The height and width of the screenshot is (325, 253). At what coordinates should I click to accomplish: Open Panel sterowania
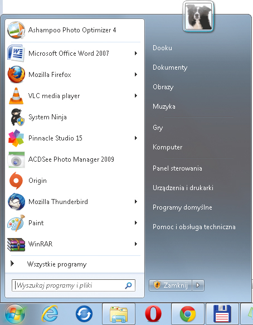pos(177,168)
